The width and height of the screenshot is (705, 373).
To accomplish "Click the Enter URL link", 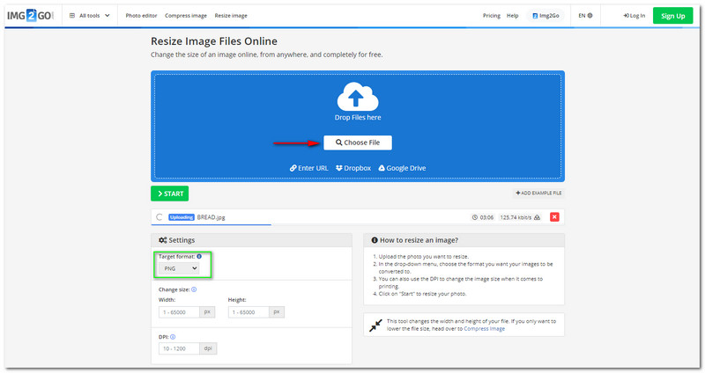I will [308, 168].
